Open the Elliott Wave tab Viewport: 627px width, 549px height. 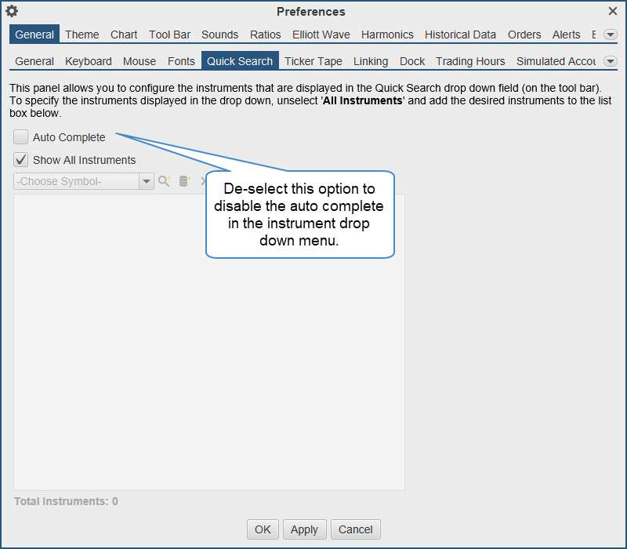[321, 35]
